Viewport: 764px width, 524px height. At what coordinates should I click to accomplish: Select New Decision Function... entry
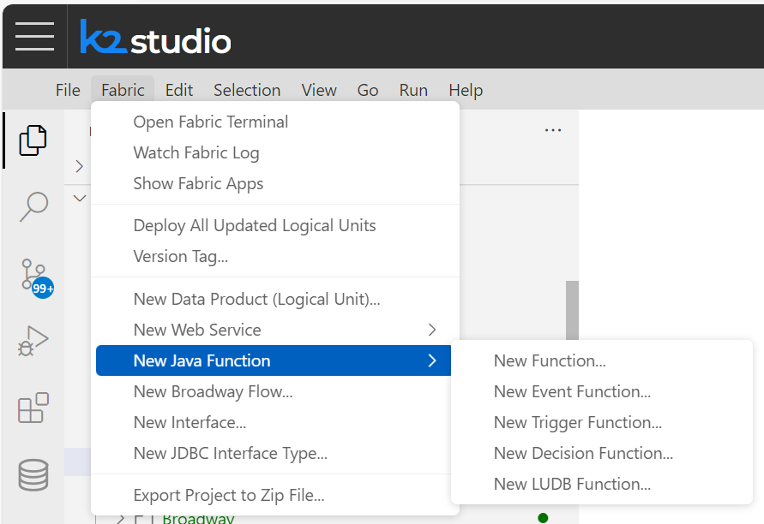[583, 453]
